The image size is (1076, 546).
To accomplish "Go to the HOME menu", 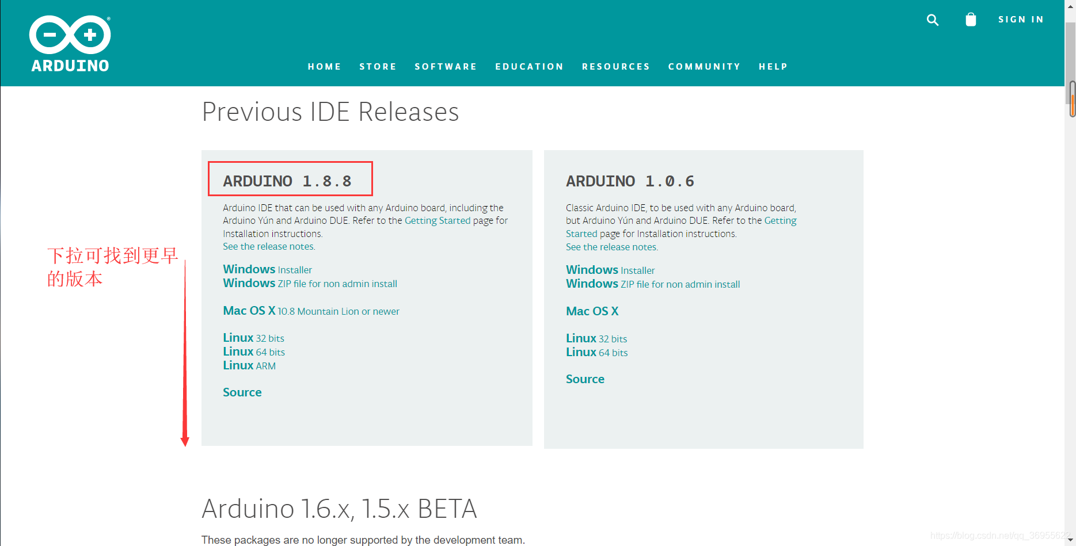I will (325, 67).
